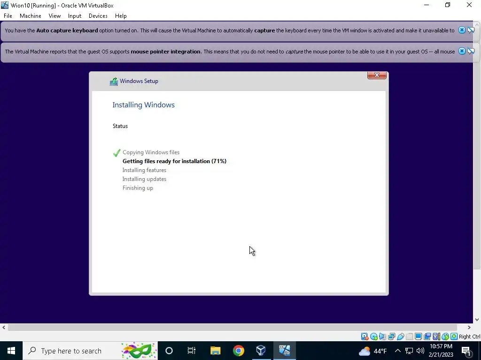Click the Installing features step
The height and width of the screenshot is (360, 481).
(x=144, y=170)
